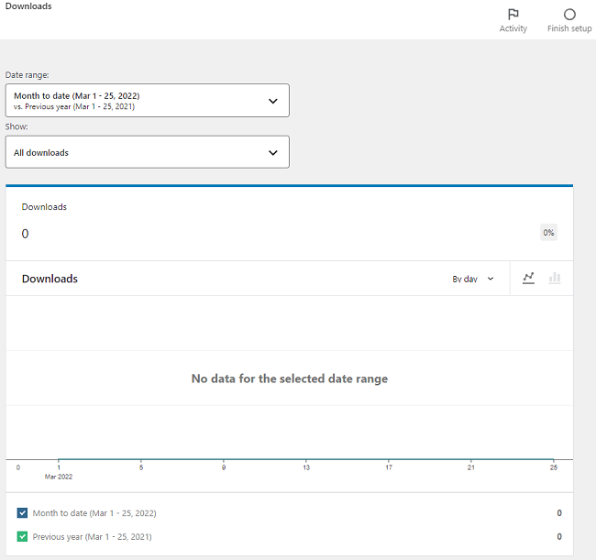The width and height of the screenshot is (596, 560).
Task: Switch to bar chart view
Action: tap(555, 279)
